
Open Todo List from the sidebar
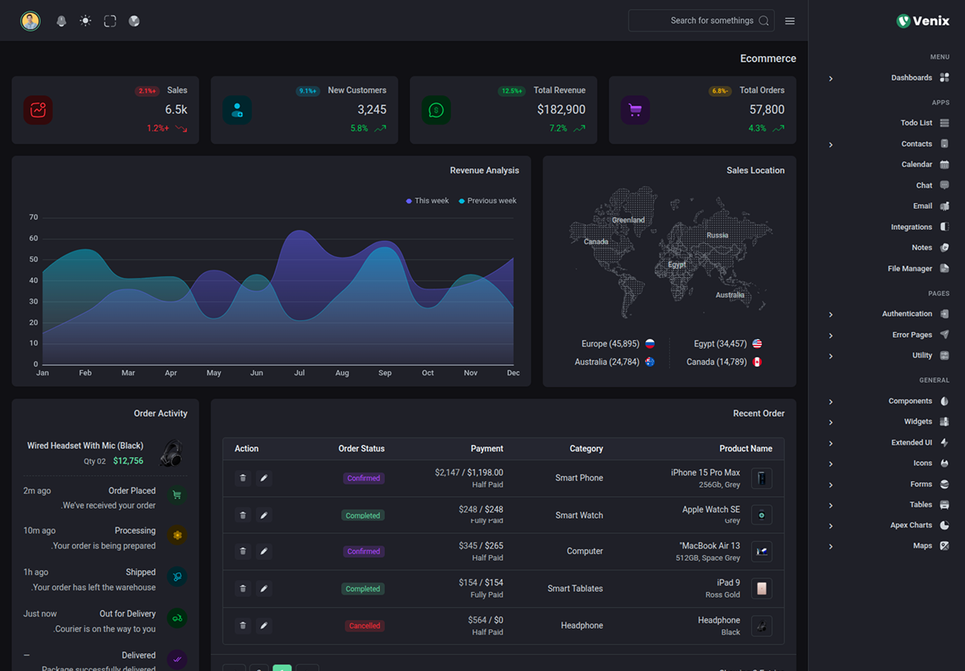click(916, 123)
